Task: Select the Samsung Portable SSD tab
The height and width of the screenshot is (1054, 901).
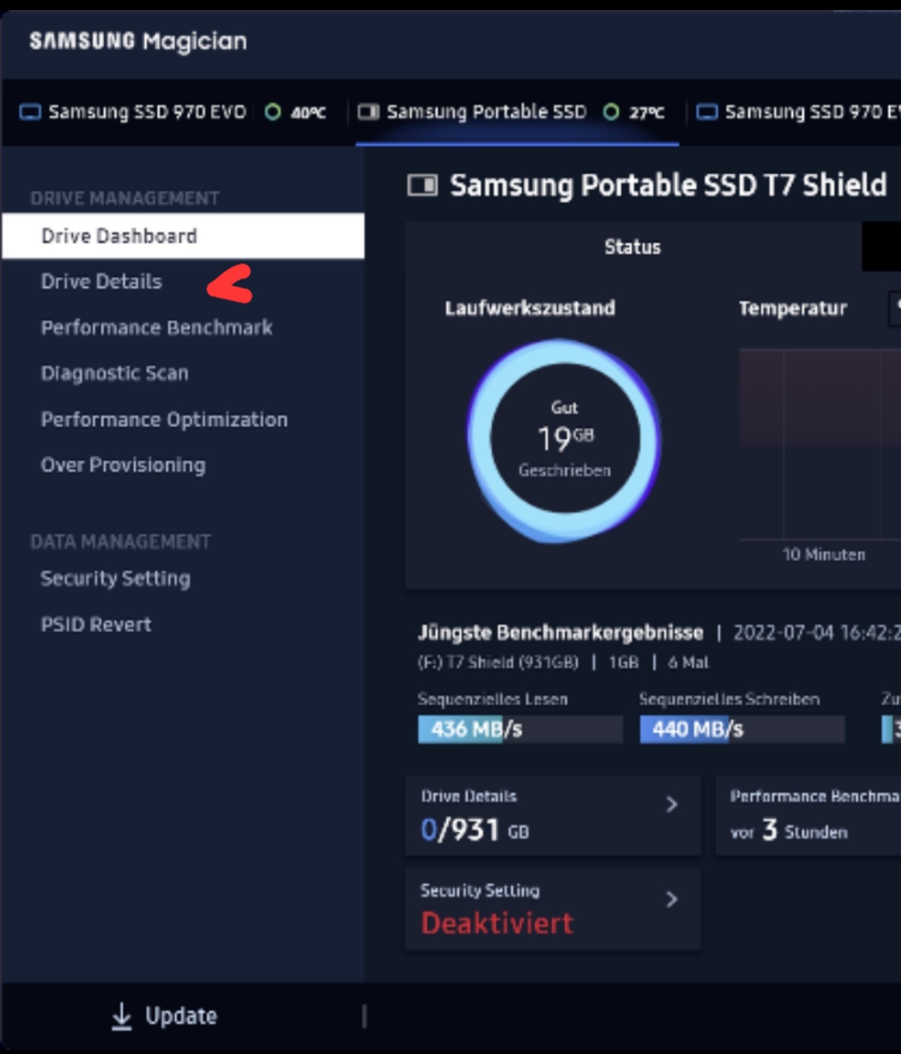Action: tap(517, 113)
